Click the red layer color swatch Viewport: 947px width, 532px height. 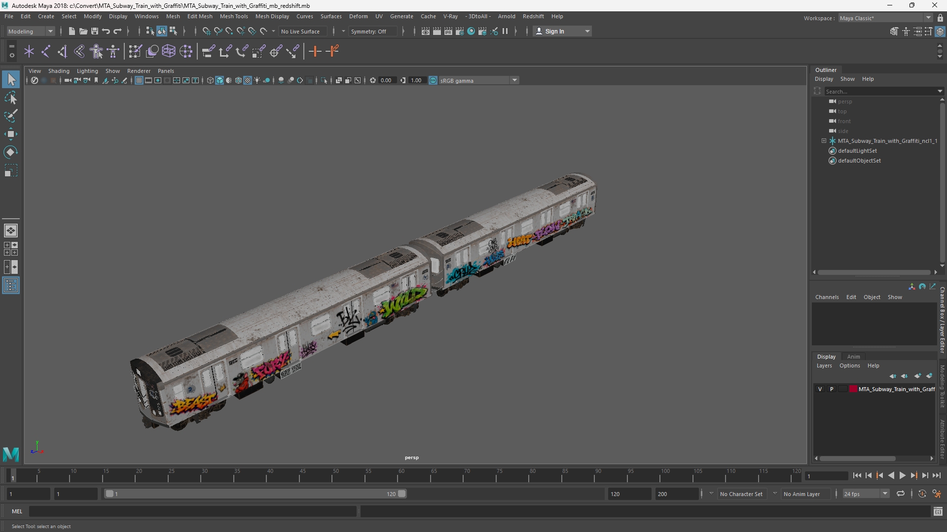coord(853,389)
